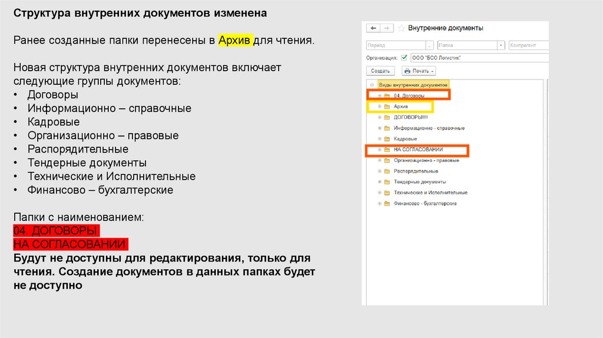Go forward with the right arrow button
Viewport: 603px width, 338px height.
(387, 28)
